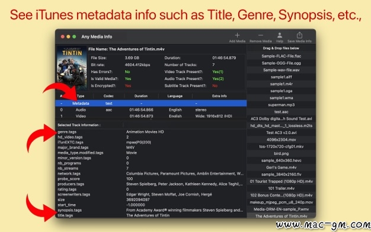Select sample1.aiff in file list

[x=281, y=77]
